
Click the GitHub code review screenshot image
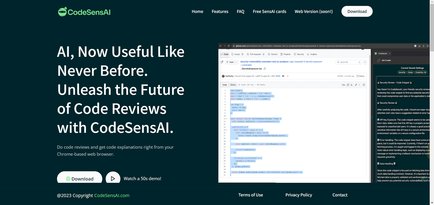324,113
